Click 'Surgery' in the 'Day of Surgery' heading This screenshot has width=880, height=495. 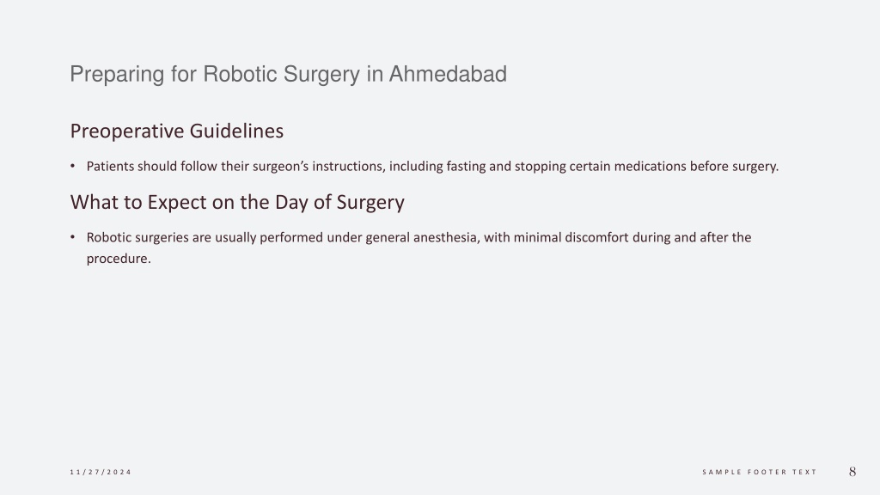[370, 203]
